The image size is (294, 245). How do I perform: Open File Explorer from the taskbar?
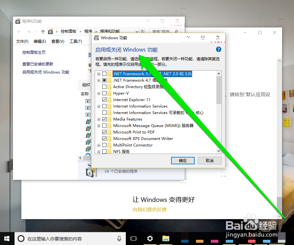point(165,238)
